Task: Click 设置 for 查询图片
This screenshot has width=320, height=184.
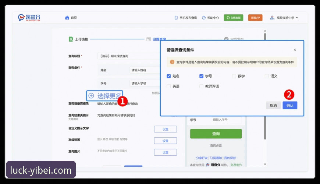Action: [165, 152]
